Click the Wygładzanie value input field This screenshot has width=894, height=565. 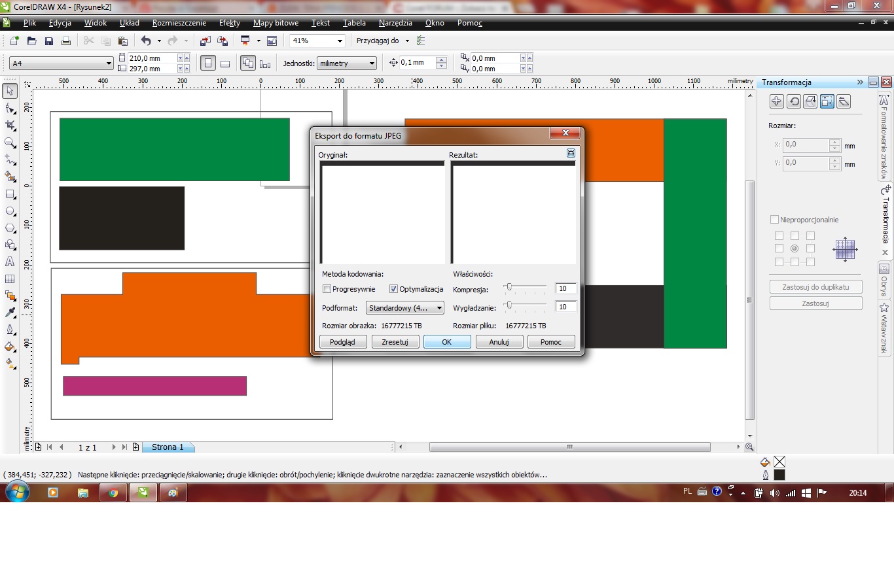point(565,307)
